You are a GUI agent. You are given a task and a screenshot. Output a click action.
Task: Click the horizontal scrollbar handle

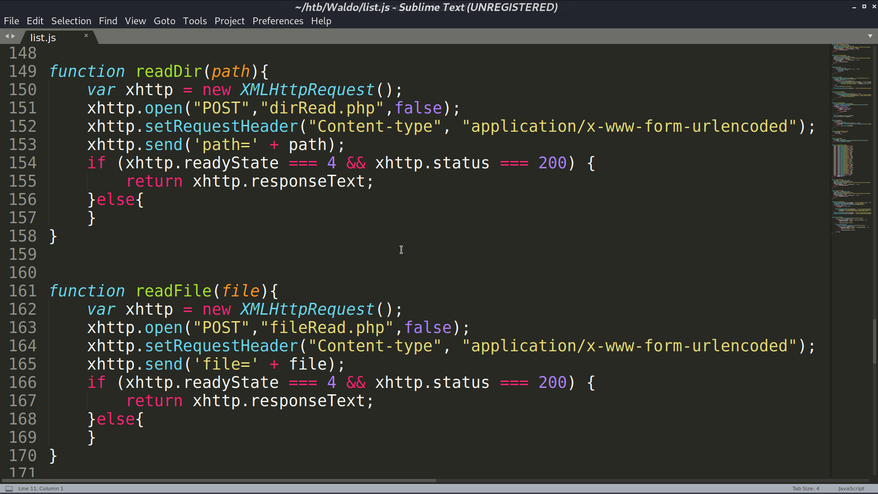point(219,481)
